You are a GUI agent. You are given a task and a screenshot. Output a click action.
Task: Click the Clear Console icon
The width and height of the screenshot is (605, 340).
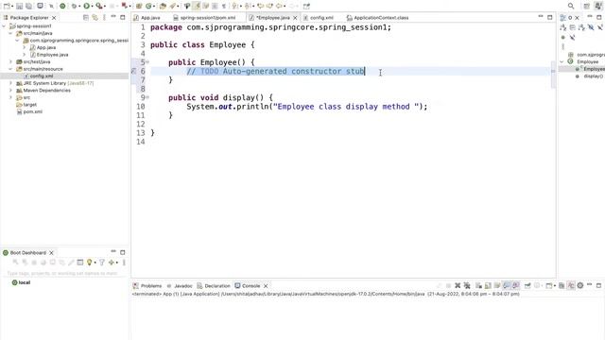[x=478, y=285]
